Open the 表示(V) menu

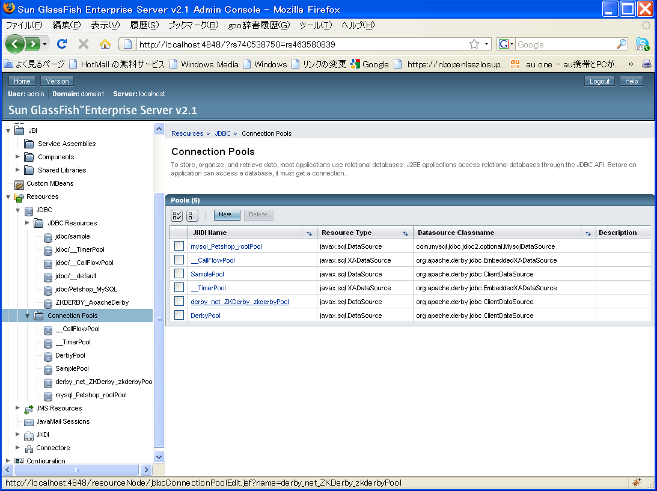105,25
